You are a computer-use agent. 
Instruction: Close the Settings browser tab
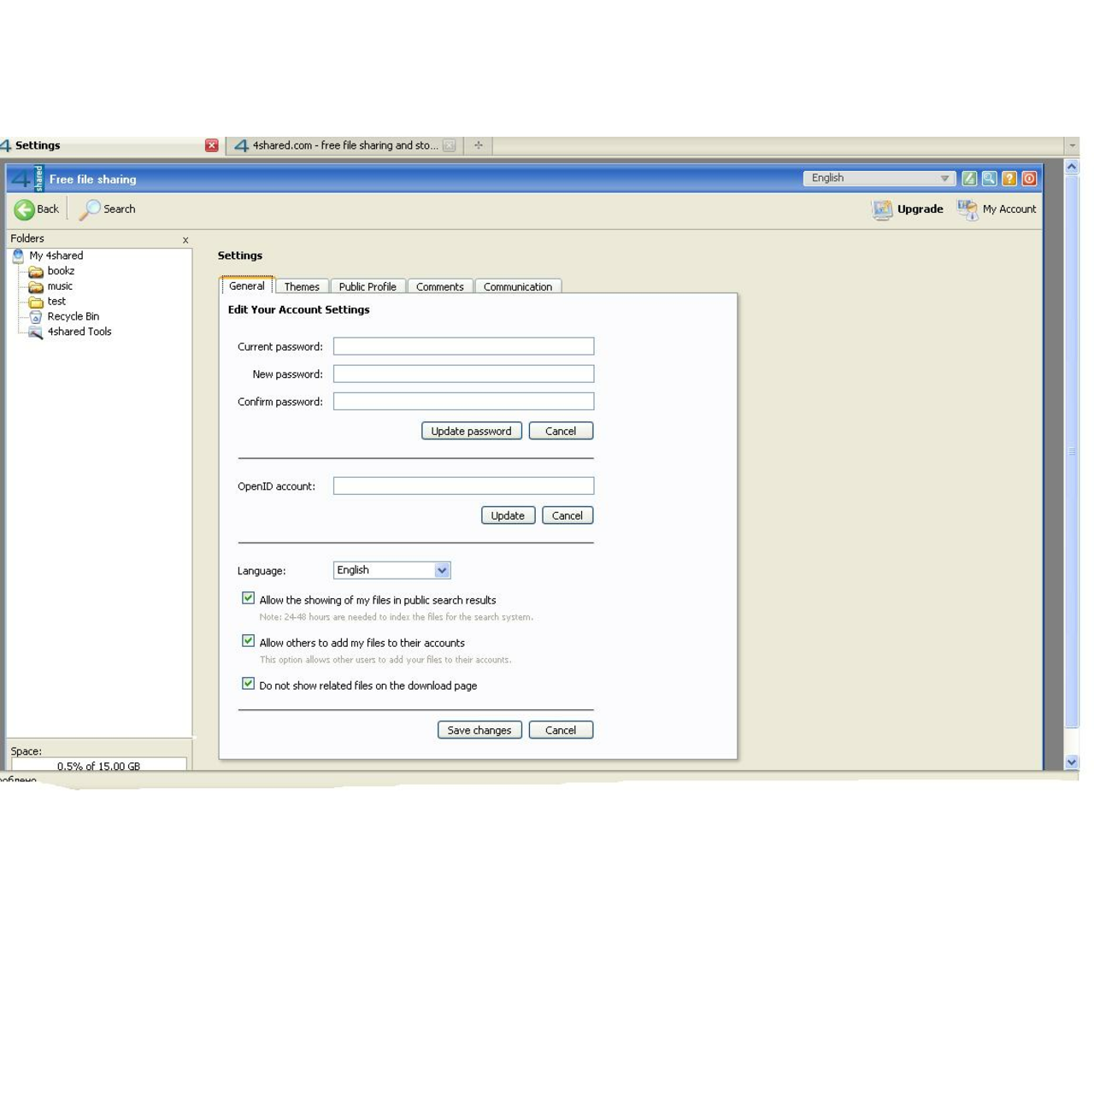pyautogui.click(x=212, y=145)
